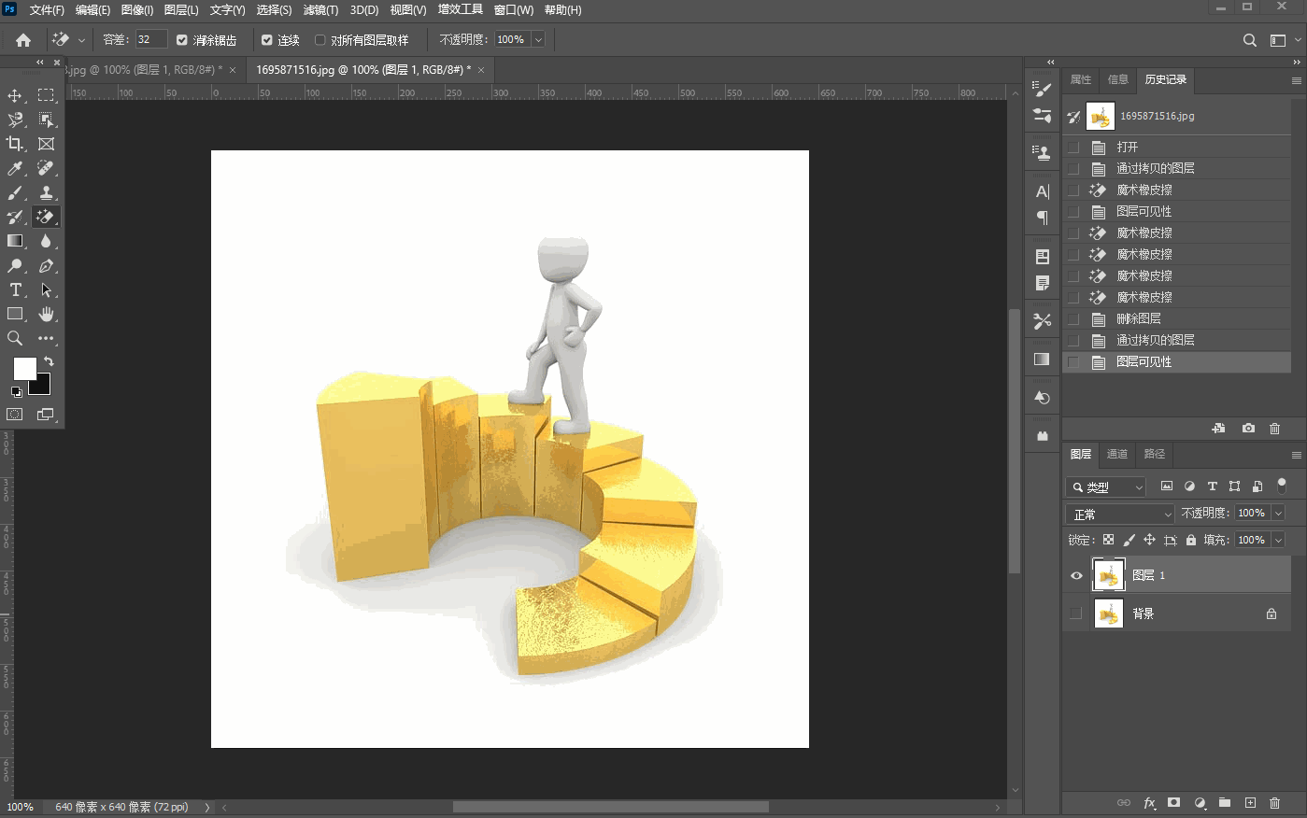1307x818 pixels.
Task: Add a layer mask
Action: [1174, 803]
